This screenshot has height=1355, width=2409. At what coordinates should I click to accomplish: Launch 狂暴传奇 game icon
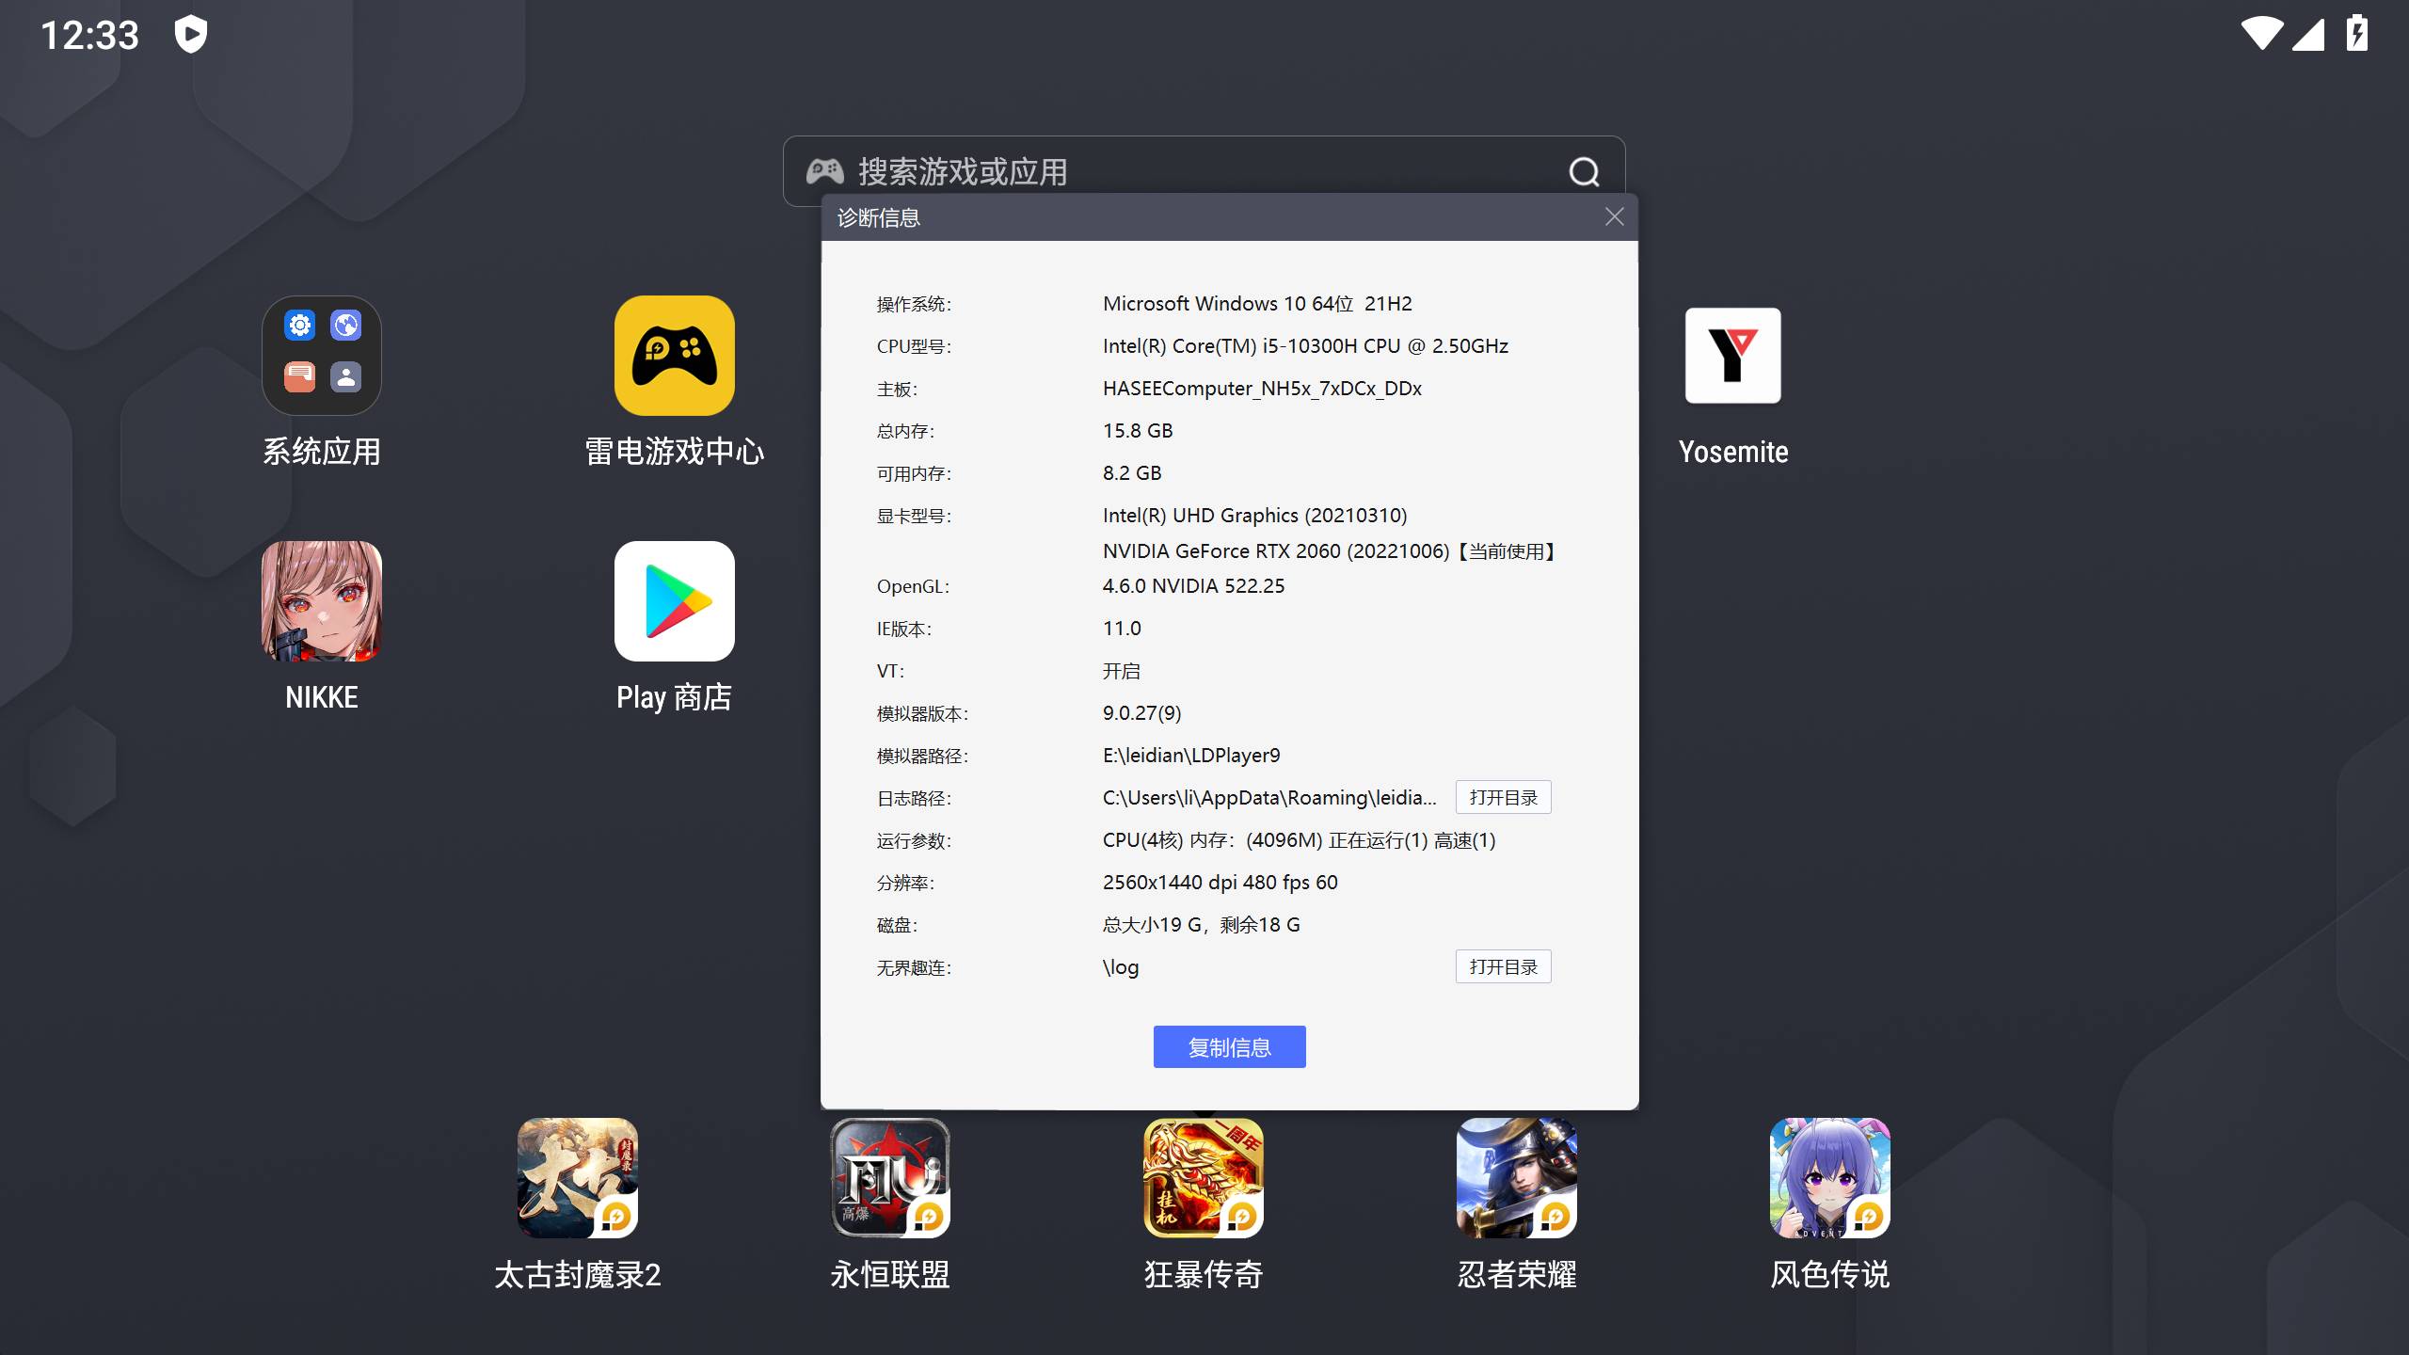click(1203, 1178)
